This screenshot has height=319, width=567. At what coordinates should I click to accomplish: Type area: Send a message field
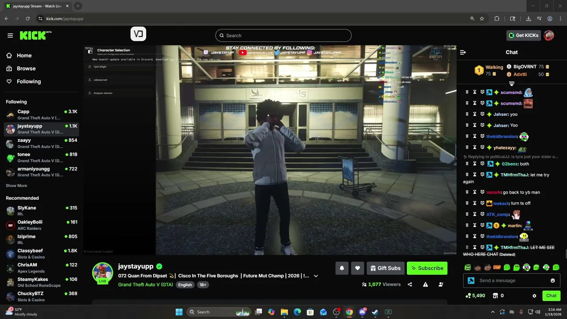point(512,280)
